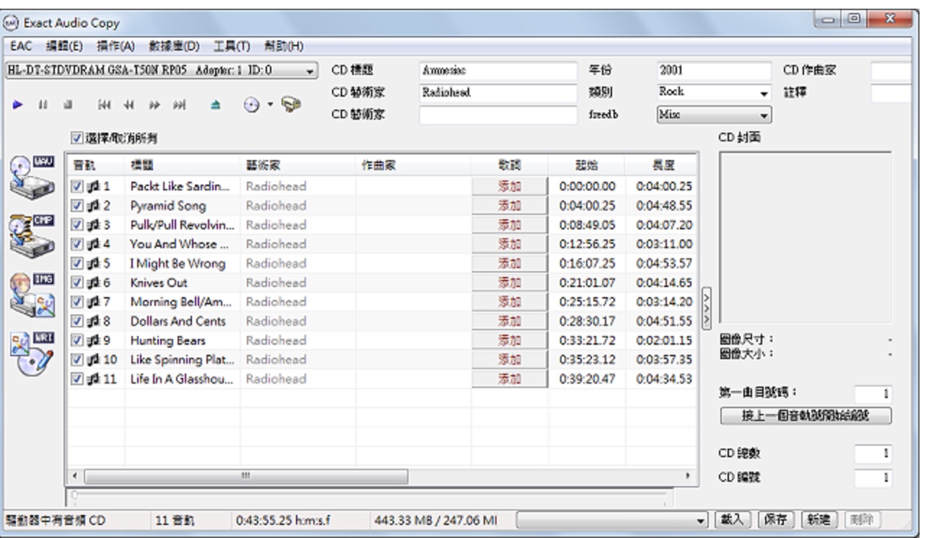Open the Rock genre dropdown

764,92
